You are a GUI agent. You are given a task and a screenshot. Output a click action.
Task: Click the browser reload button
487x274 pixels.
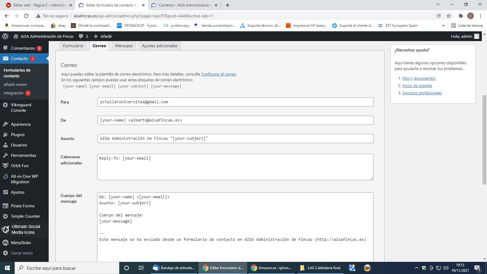coord(26,16)
